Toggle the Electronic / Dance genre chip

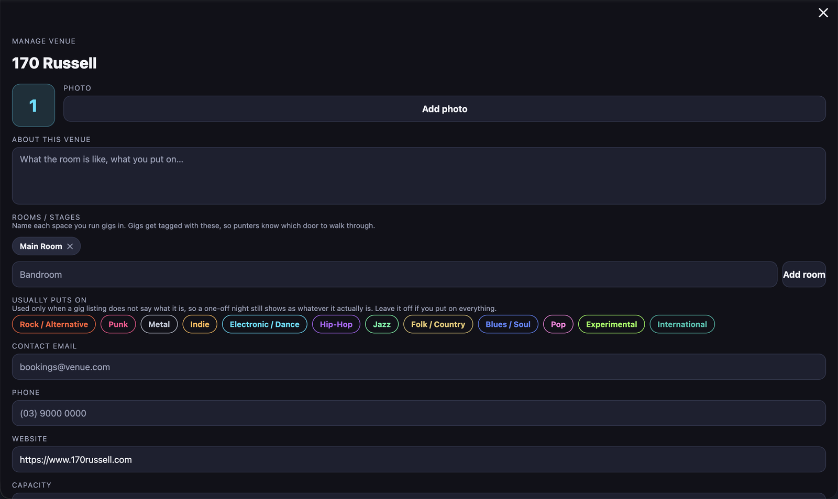[264, 324]
